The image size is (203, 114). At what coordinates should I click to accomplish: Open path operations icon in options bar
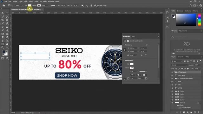[82, 5]
